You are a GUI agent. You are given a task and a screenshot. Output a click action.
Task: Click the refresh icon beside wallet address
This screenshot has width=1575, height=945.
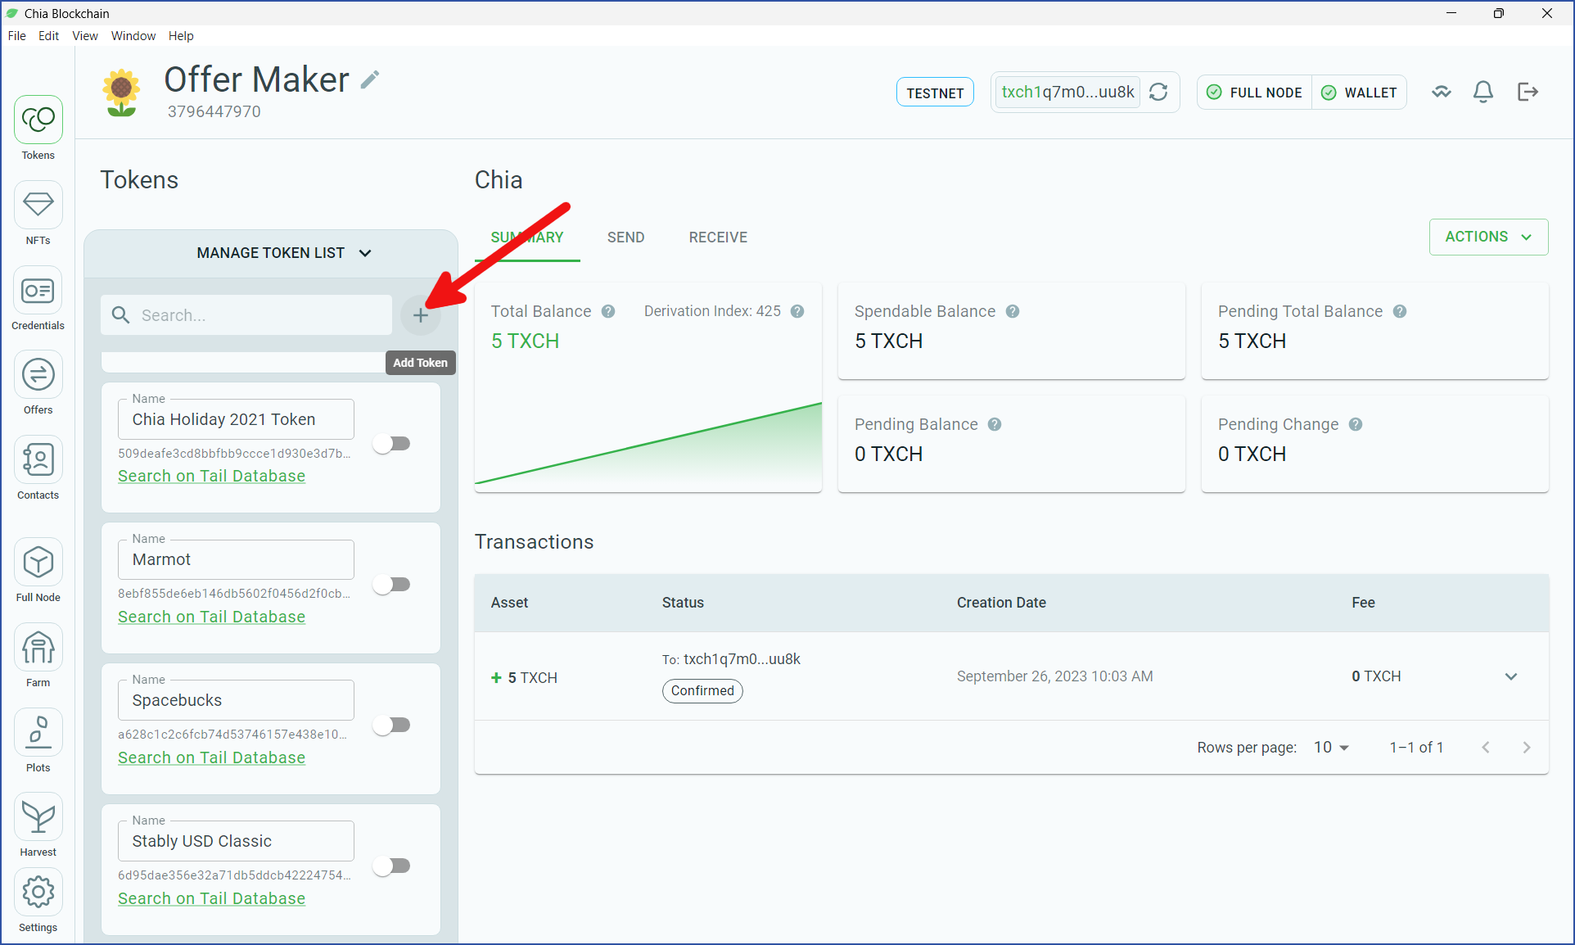point(1158,92)
